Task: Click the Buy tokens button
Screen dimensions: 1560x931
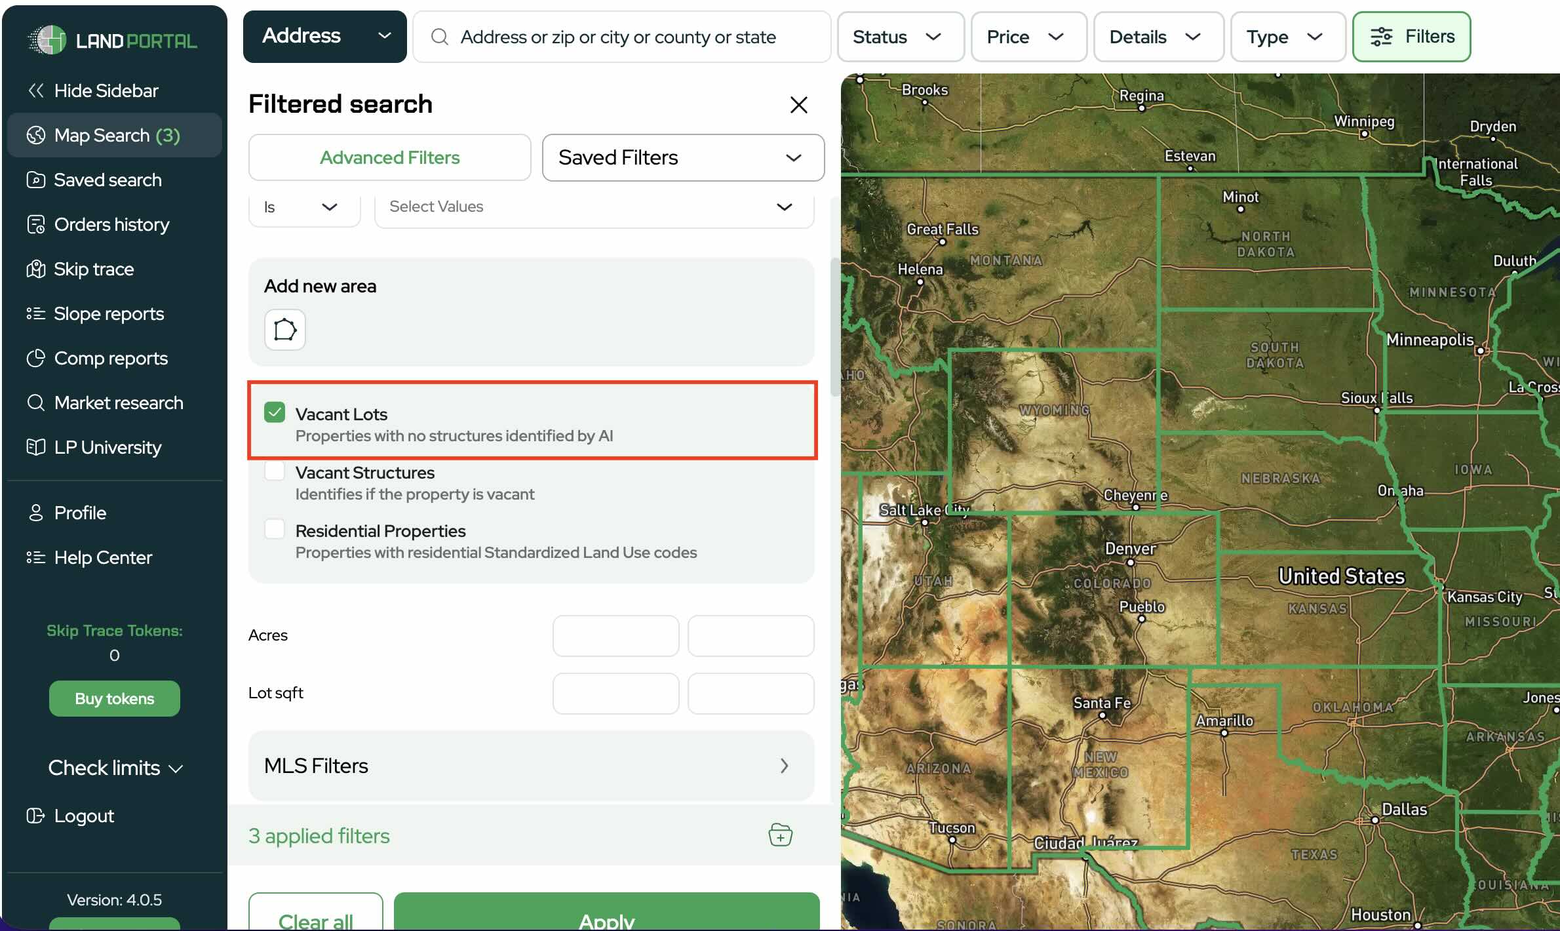Action: click(x=114, y=698)
